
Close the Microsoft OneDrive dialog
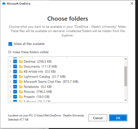point(132,4)
